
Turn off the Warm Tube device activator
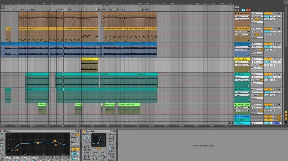(x=84, y=131)
